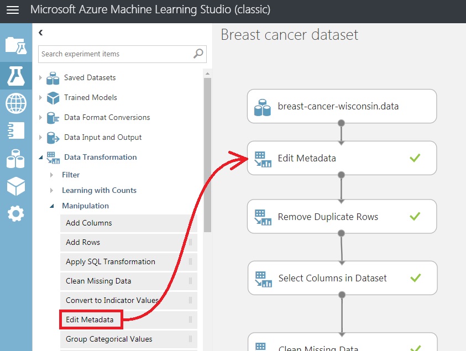Screen dimensions: 466x351
Task: Click the Data Format Conversions icon
Action: (53, 118)
